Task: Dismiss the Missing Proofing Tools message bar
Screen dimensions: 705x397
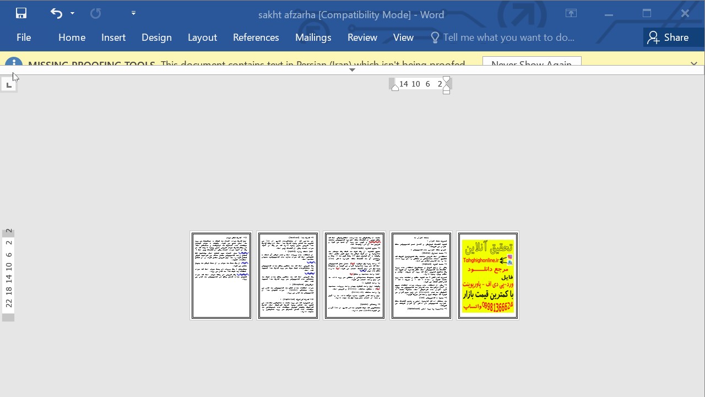Action: [693, 63]
